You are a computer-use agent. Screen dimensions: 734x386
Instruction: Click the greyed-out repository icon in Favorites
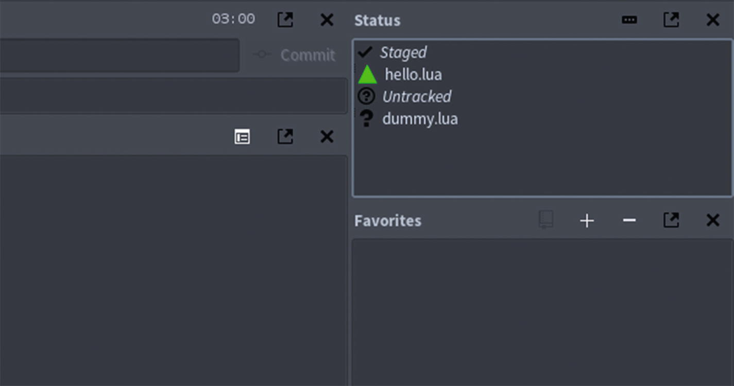point(545,220)
